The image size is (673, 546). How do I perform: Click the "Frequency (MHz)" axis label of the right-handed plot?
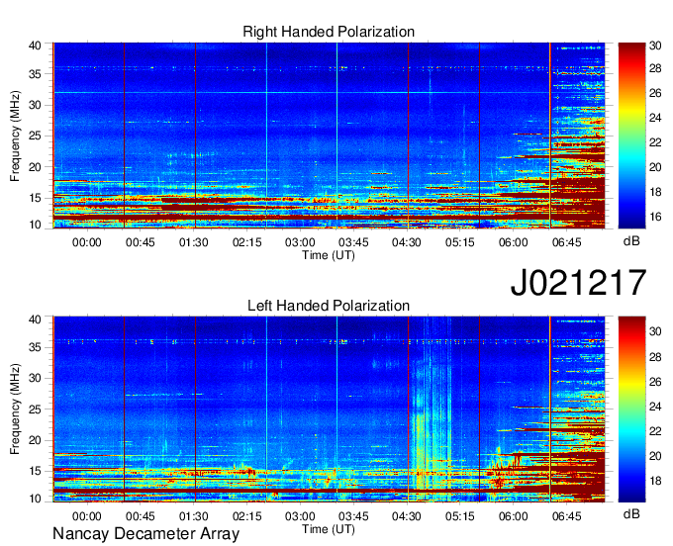[15, 136]
